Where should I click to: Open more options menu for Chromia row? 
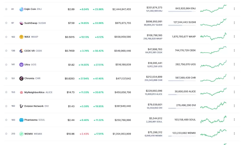tap(234, 79)
